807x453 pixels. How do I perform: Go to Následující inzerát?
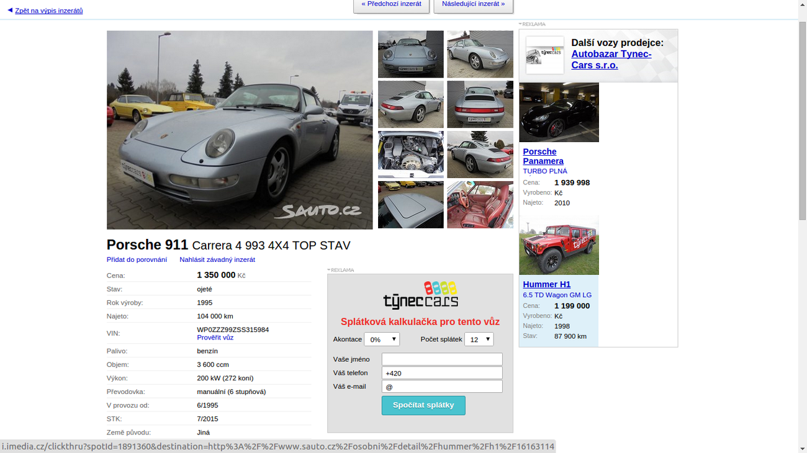[473, 4]
